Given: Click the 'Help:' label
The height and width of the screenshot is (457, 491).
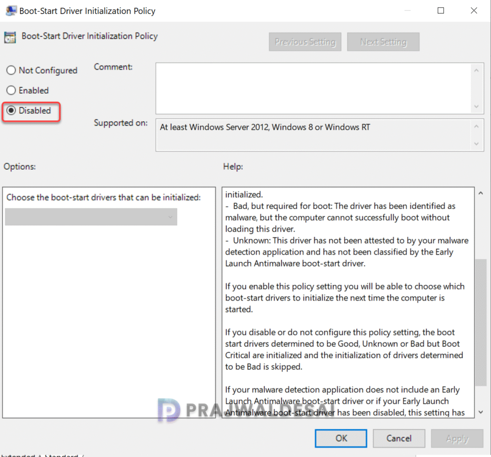Looking at the screenshot, I should click(233, 166).
